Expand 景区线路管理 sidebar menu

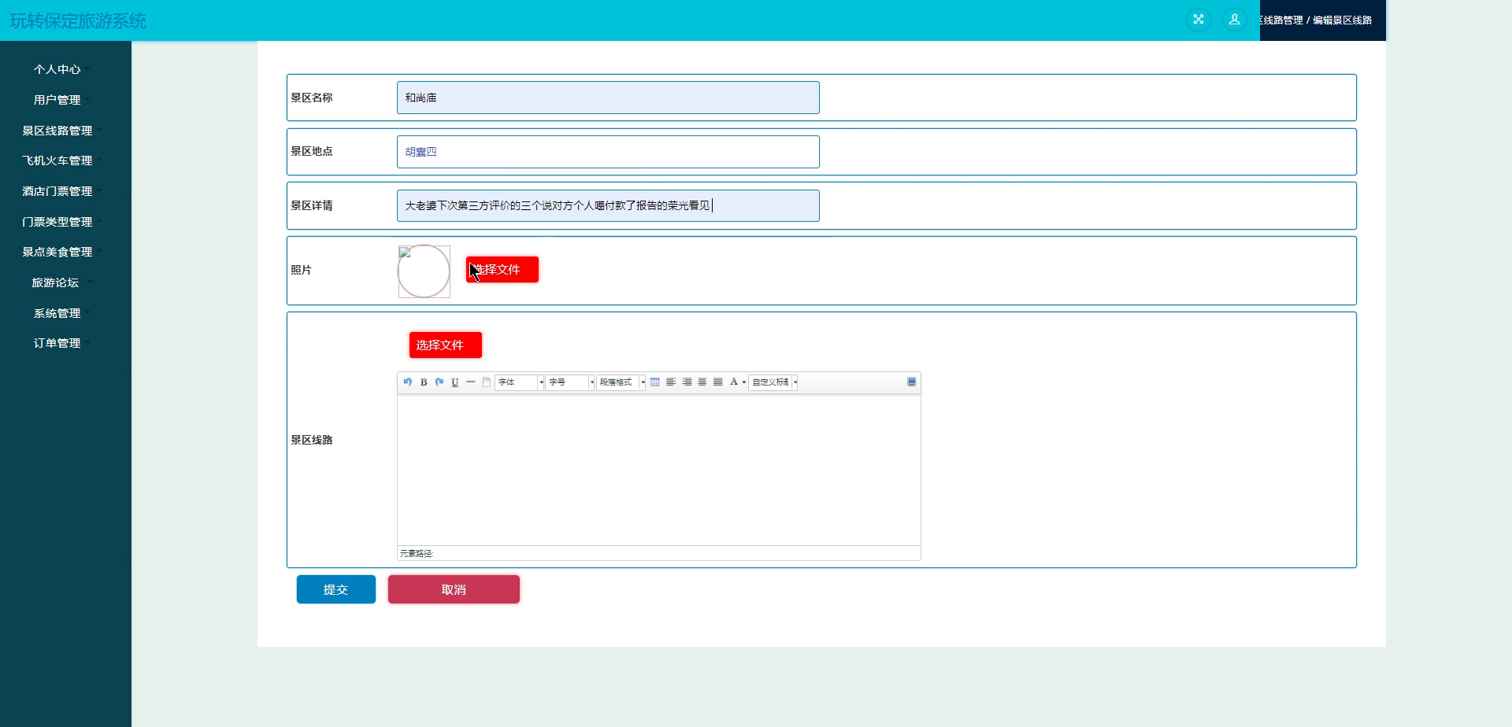tap(57, 131)
